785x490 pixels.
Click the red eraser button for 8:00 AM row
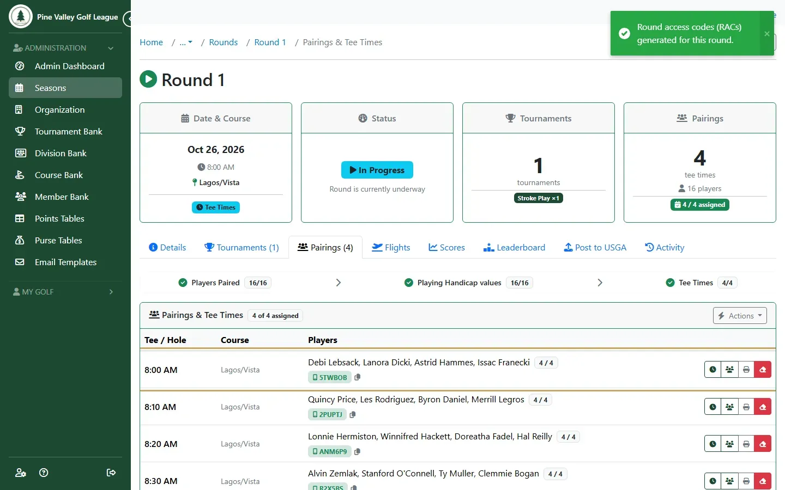[763, 370]
